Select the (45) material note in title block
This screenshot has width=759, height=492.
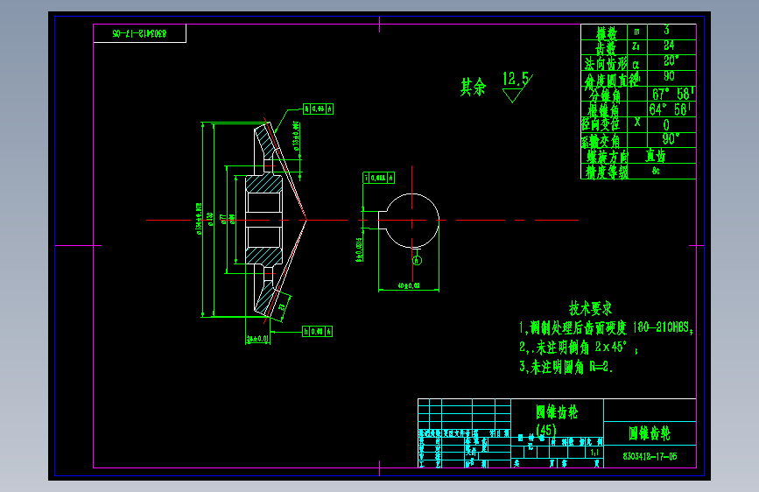click(546, 430)
